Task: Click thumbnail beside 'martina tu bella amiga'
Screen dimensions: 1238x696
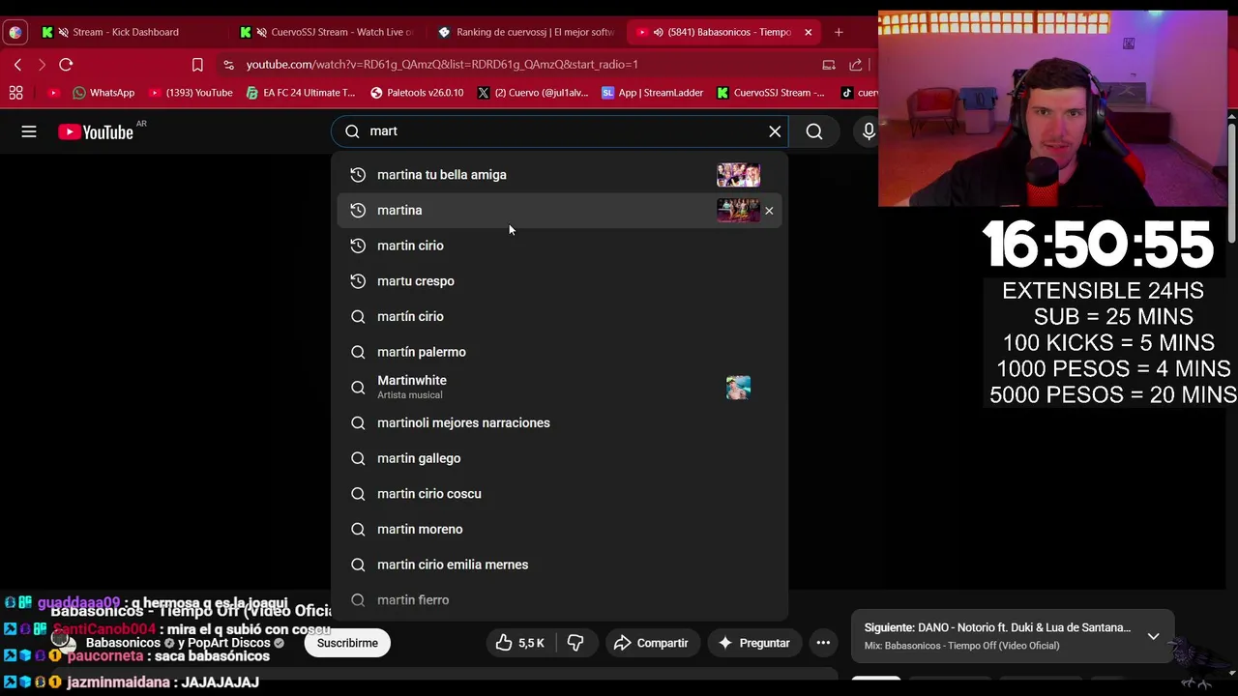Action: tap(738, 175)
